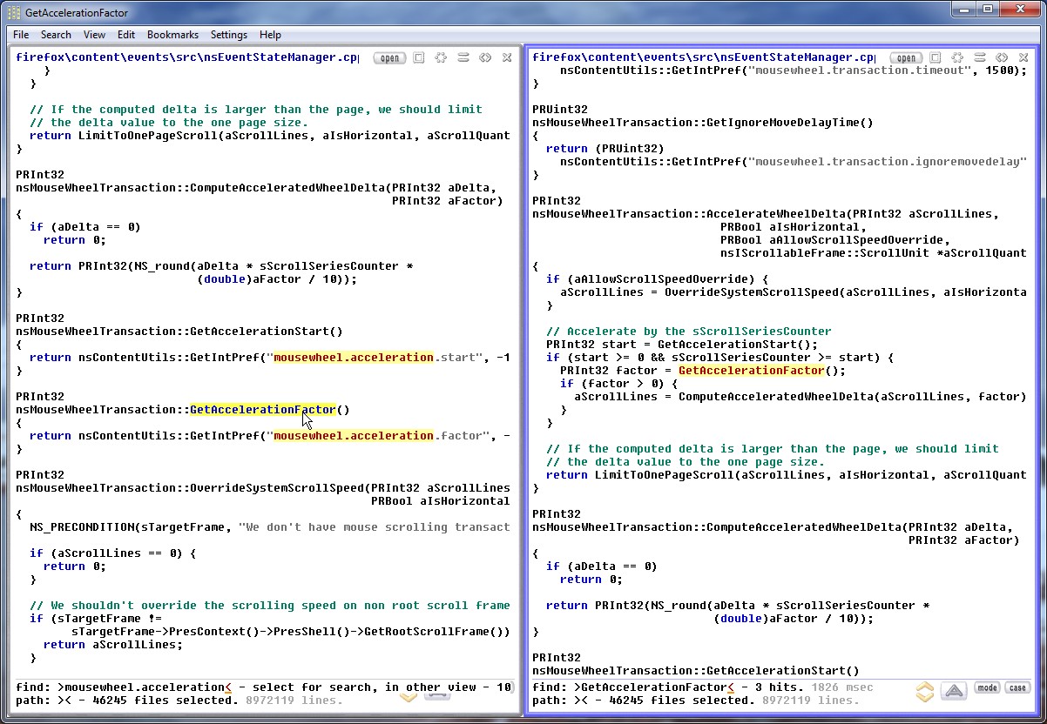Open the Bookmarks menu
The height and width of the screenshot is (724, 1047).
coord(172,35)
